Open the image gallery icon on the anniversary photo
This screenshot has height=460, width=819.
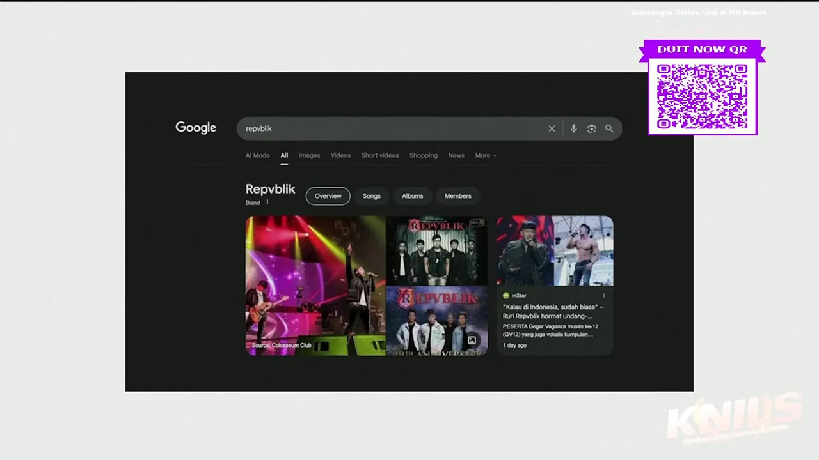coord(472,341)
